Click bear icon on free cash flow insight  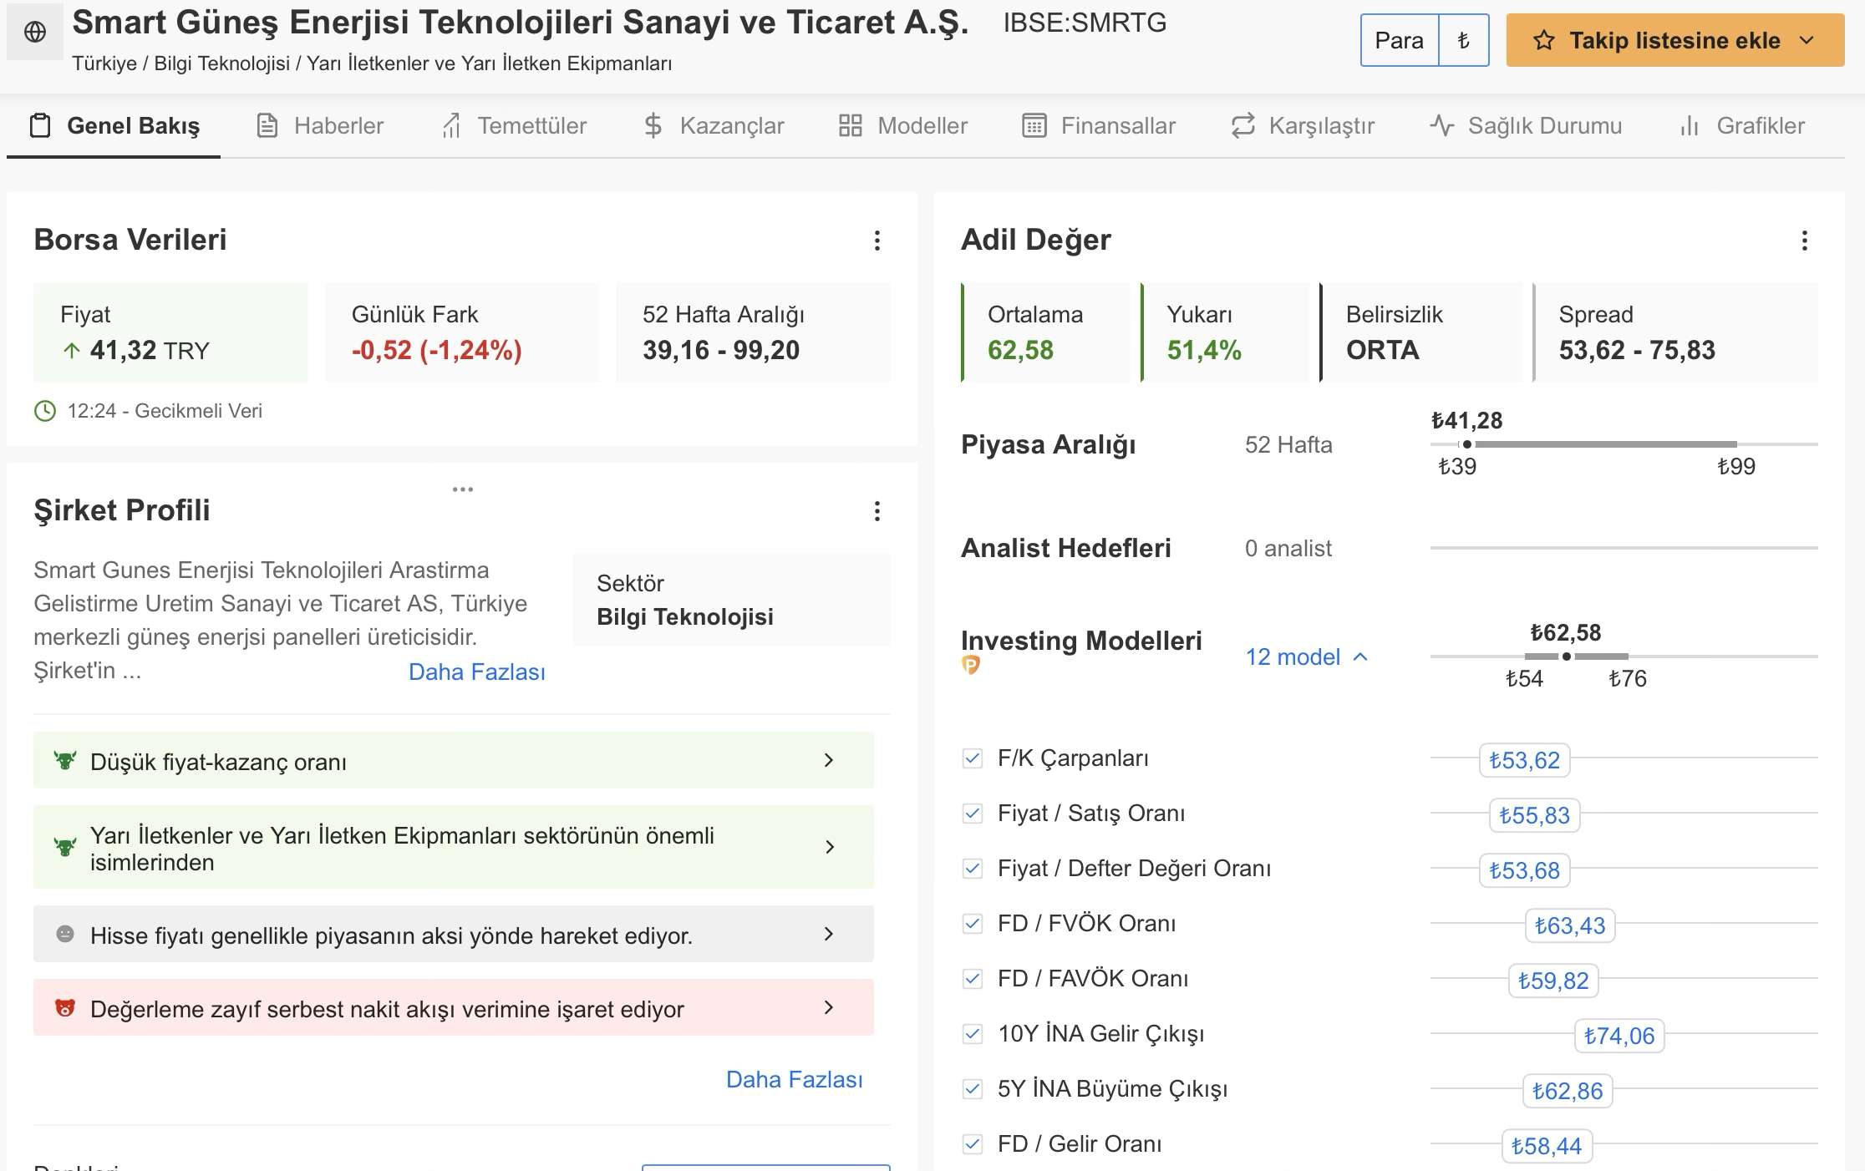[x=65, y=1008]
